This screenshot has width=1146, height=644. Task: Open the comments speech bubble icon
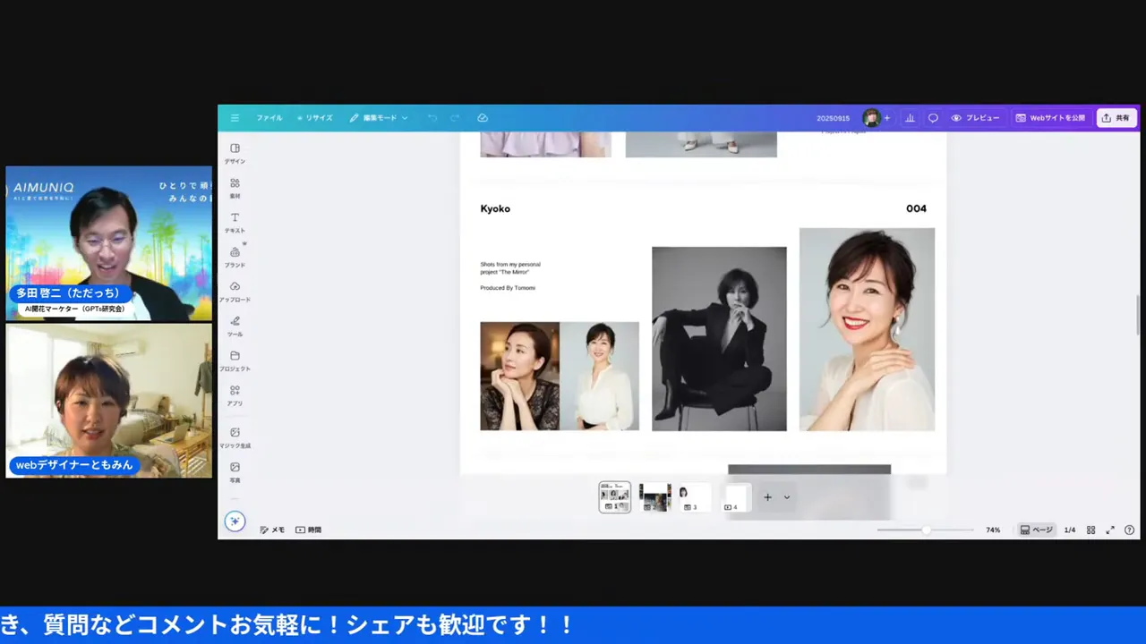(x=933, y=118)
